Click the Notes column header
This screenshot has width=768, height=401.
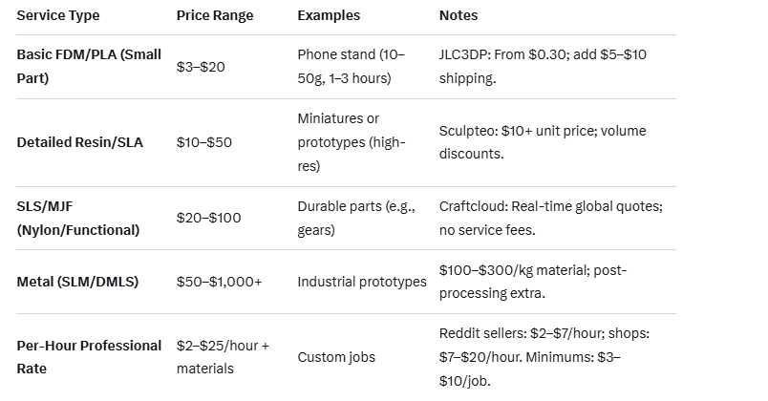pos(459,16)
